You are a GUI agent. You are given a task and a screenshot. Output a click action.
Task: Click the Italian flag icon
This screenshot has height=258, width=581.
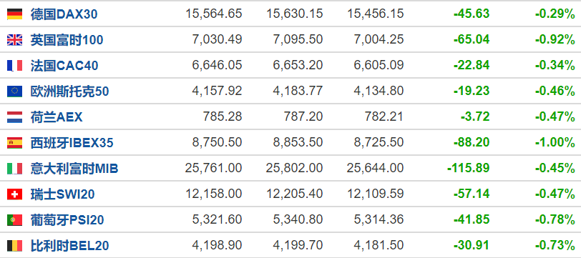pyautogui.click(x=14, y=169)
